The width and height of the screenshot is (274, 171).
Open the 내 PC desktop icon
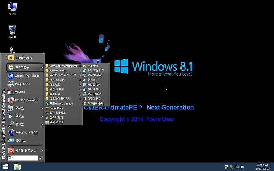click(12, 9)
